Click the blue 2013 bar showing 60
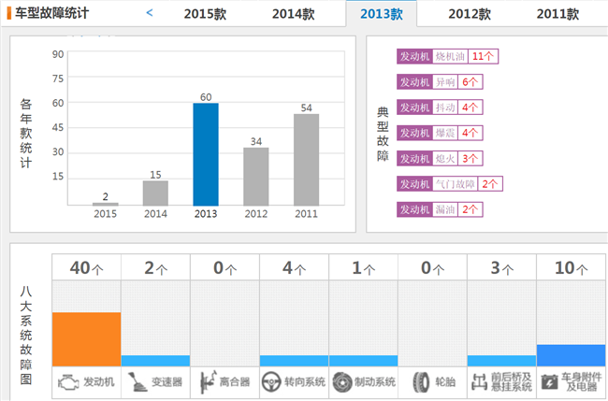 206,154
